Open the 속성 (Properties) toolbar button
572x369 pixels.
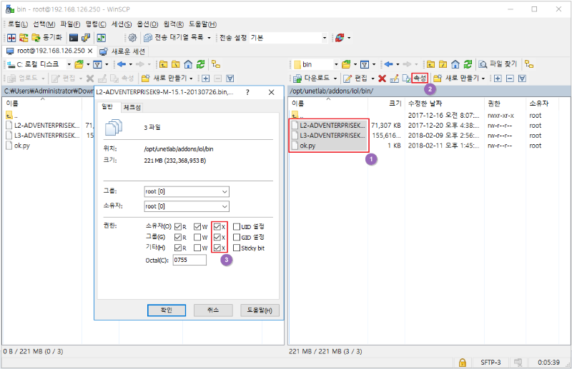tap(419, 78)
